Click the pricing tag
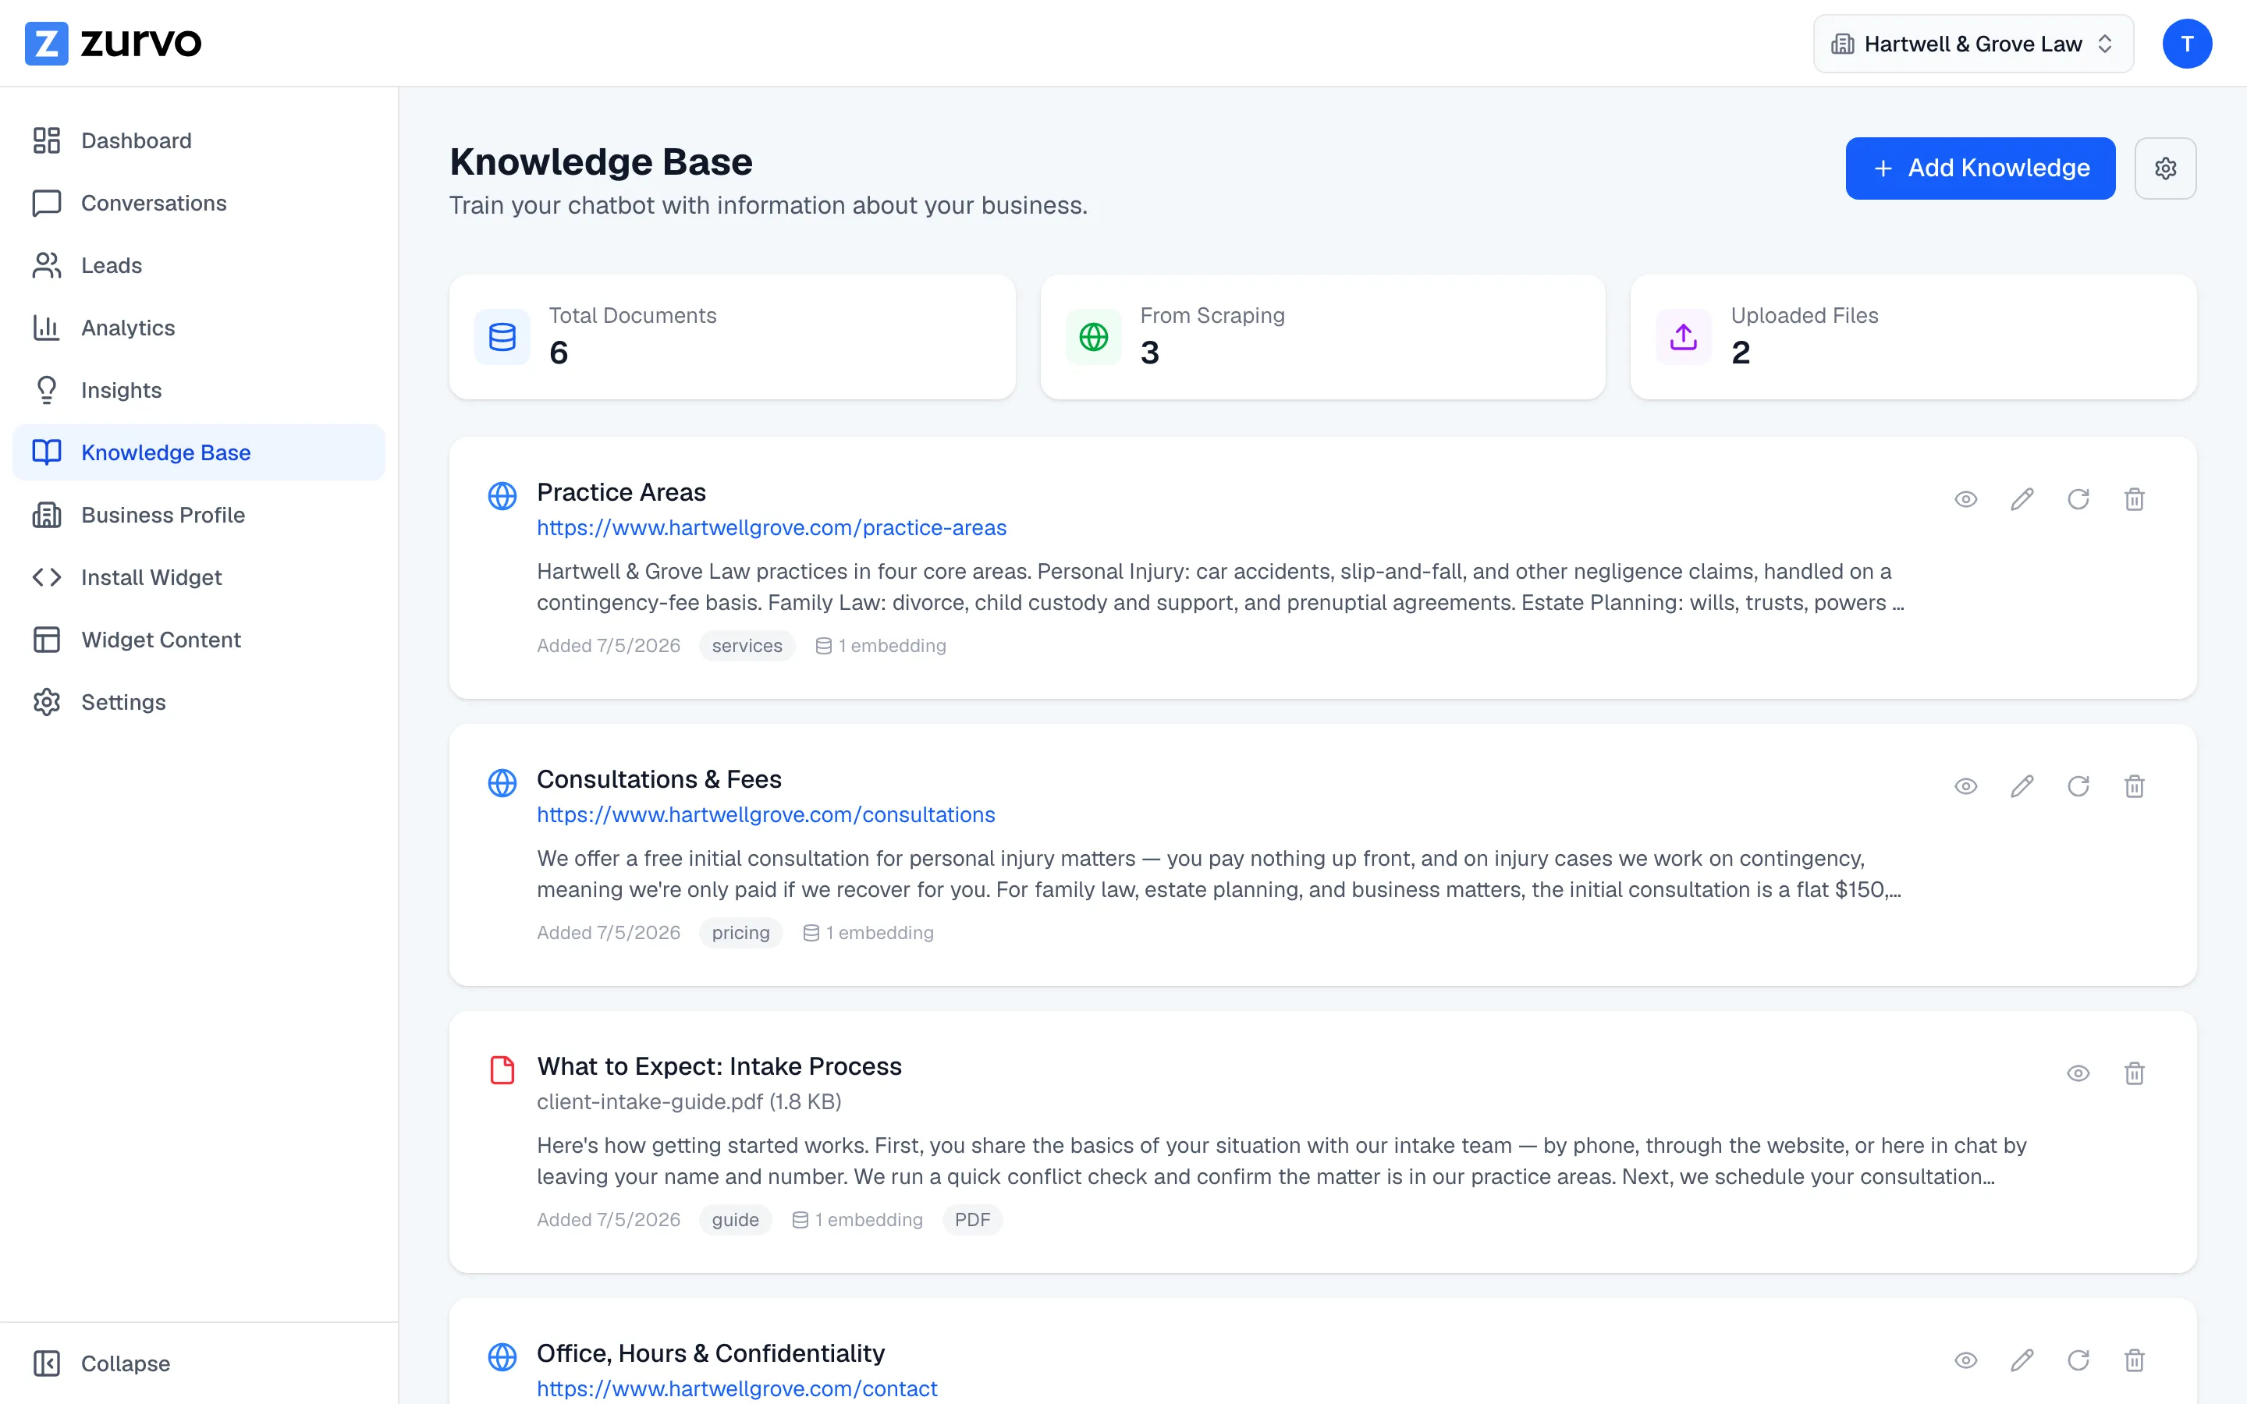Viewport: 2247px width, 1404px height. (x=741, y=932)
